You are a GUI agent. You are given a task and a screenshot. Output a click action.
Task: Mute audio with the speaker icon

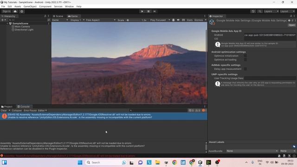[x=178, y=20]
